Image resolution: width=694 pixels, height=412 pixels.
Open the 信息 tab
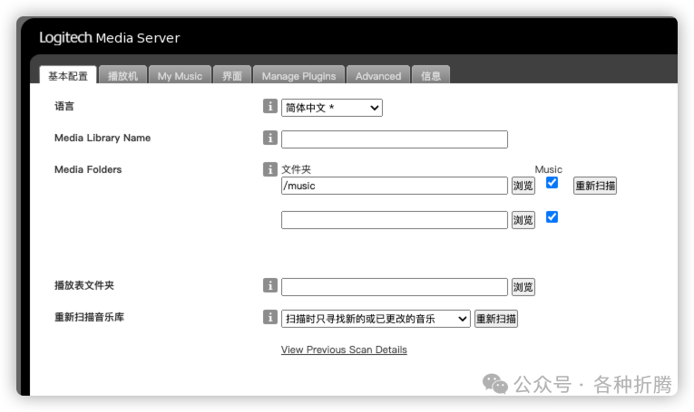pos(431,75)
